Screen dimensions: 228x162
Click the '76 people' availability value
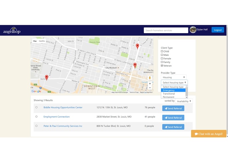pos(150,107)
